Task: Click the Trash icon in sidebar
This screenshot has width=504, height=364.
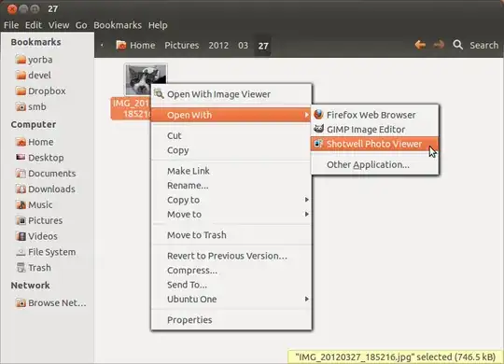Action: coord(21,268)
